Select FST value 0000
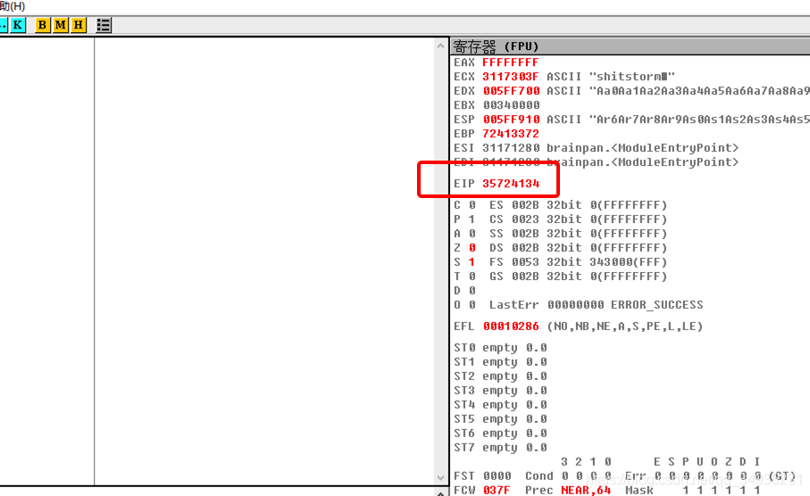Image resolution: width=810 pixels, height=496 pixels. [x=497, y=475]
